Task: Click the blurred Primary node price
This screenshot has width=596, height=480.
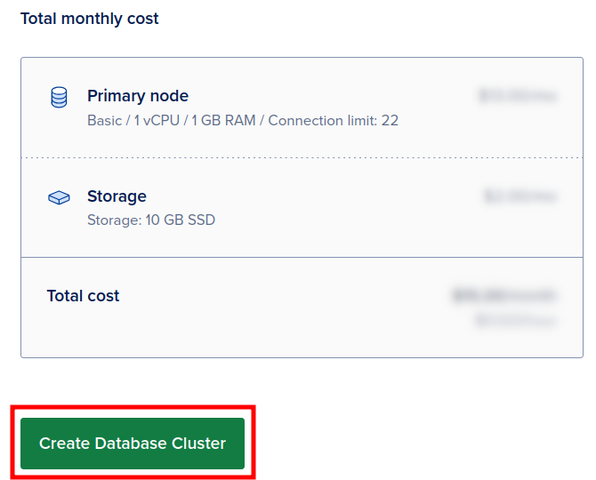Action: click(x=517, y=95)
